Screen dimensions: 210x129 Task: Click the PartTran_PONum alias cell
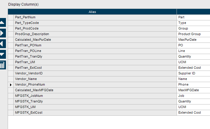[x=95, y=45]
